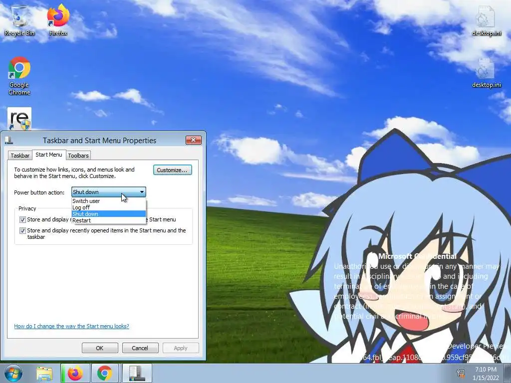Select the upper desktop.ini file icon
Viewport: 511px width, 383px height.
click(x=486, y=21)
